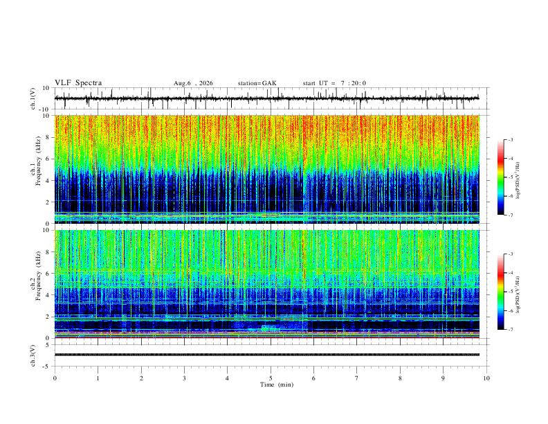Click the 9 minute tick on time axis
The image size is (548, 424).
click(443, 378)
